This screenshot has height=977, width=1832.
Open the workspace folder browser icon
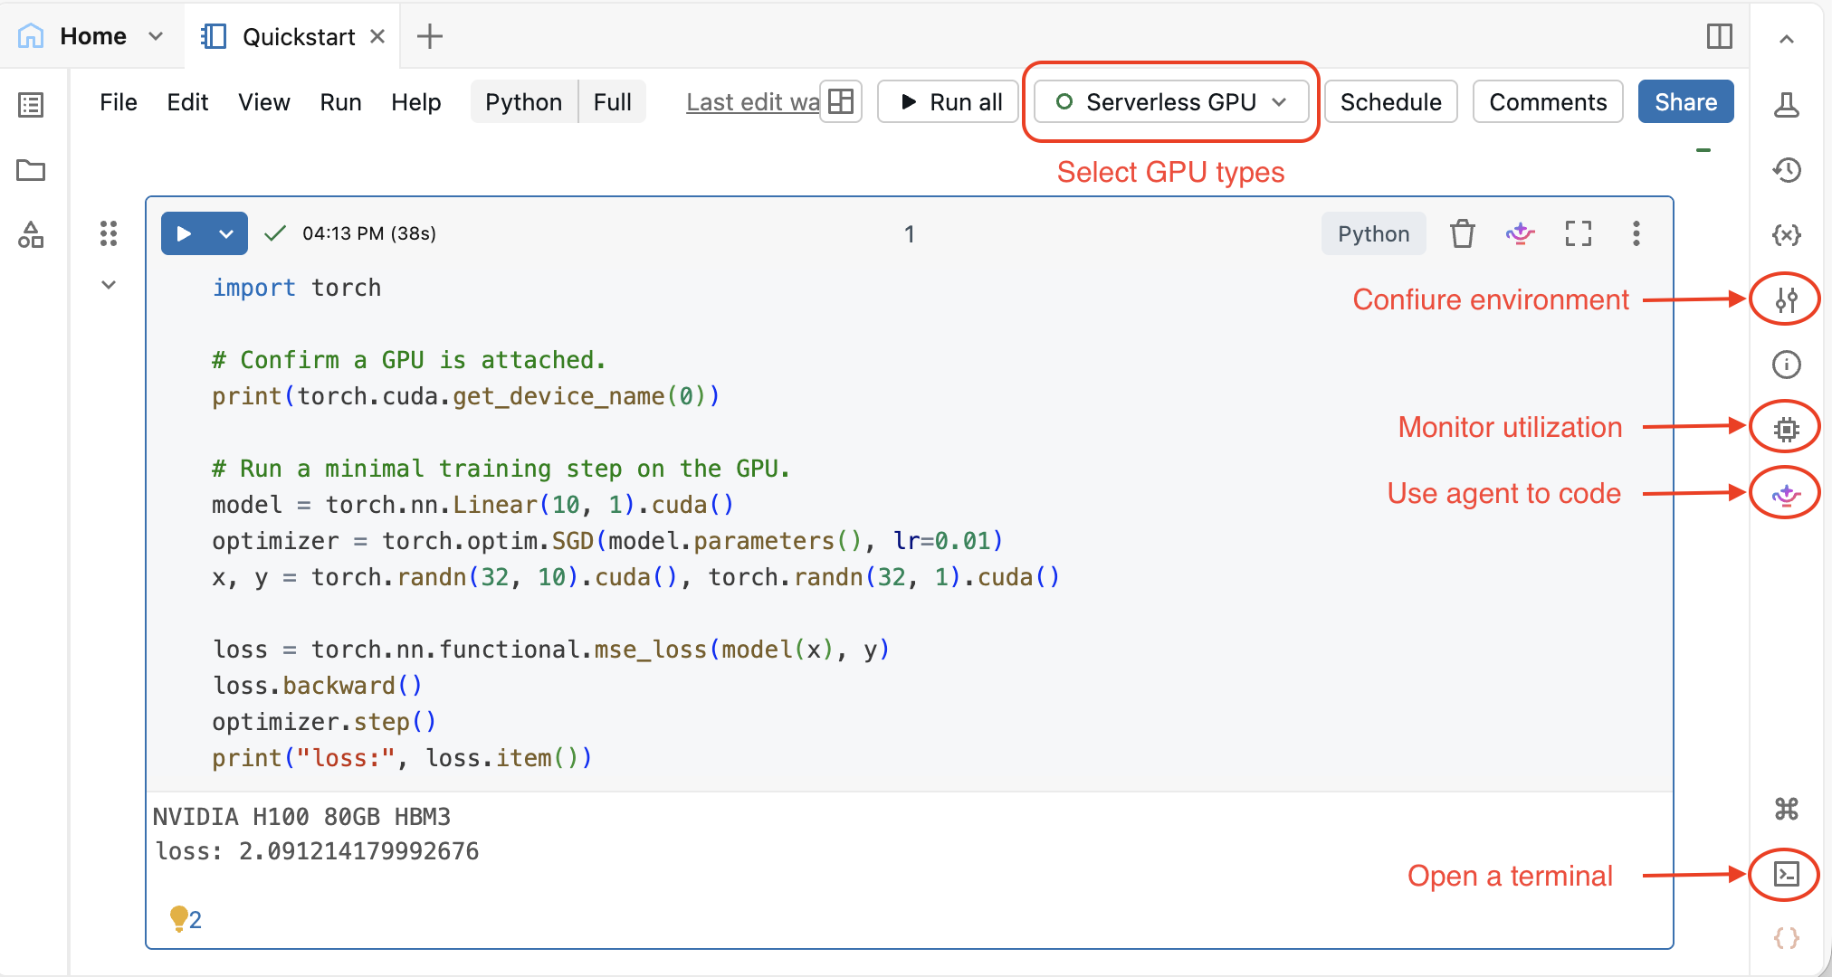click(x=31, y=170)
